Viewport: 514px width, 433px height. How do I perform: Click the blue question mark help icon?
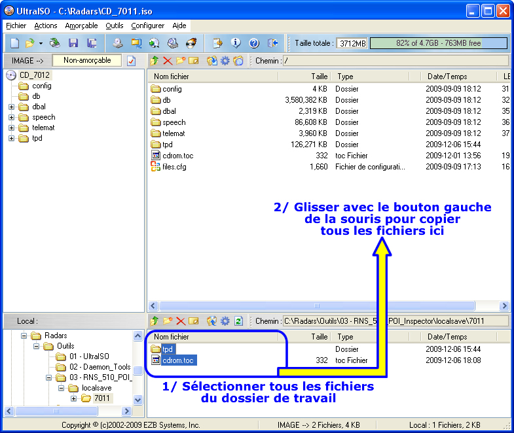point(254,44)
